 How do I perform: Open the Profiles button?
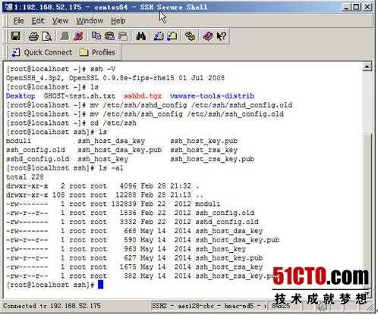click(x=97, y=52)
